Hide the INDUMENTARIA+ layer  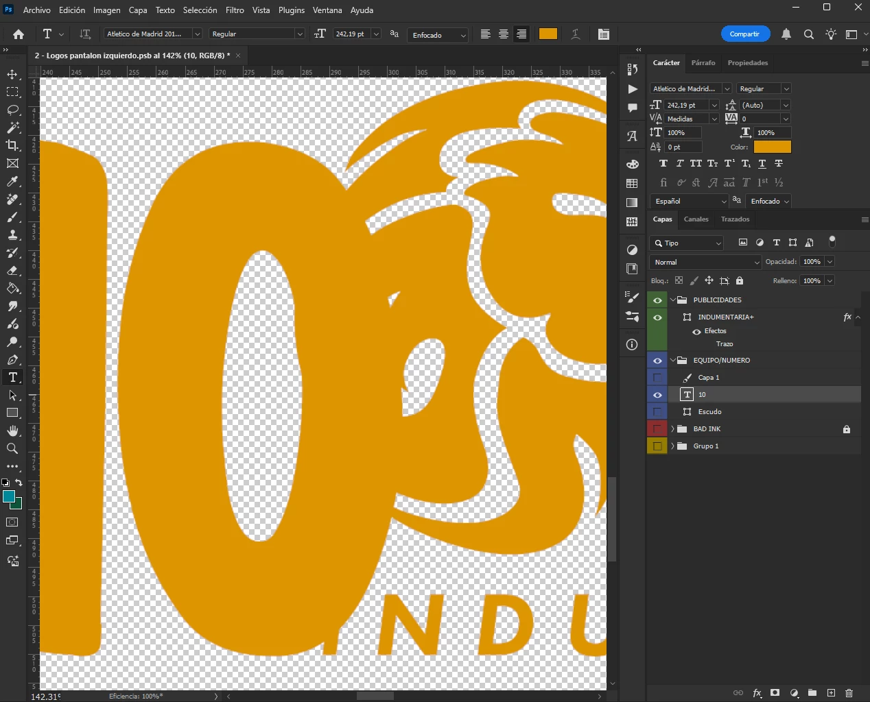657,317
